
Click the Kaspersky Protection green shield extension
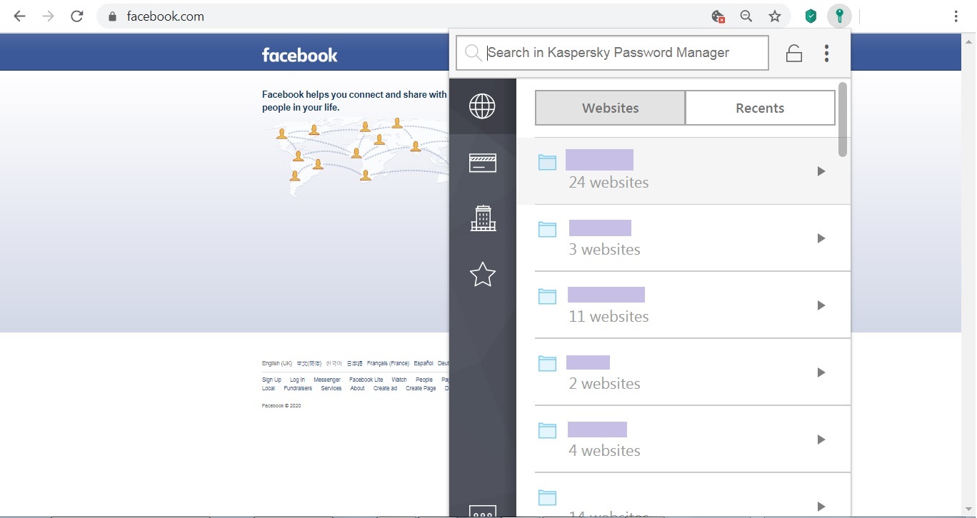[811, 16]
